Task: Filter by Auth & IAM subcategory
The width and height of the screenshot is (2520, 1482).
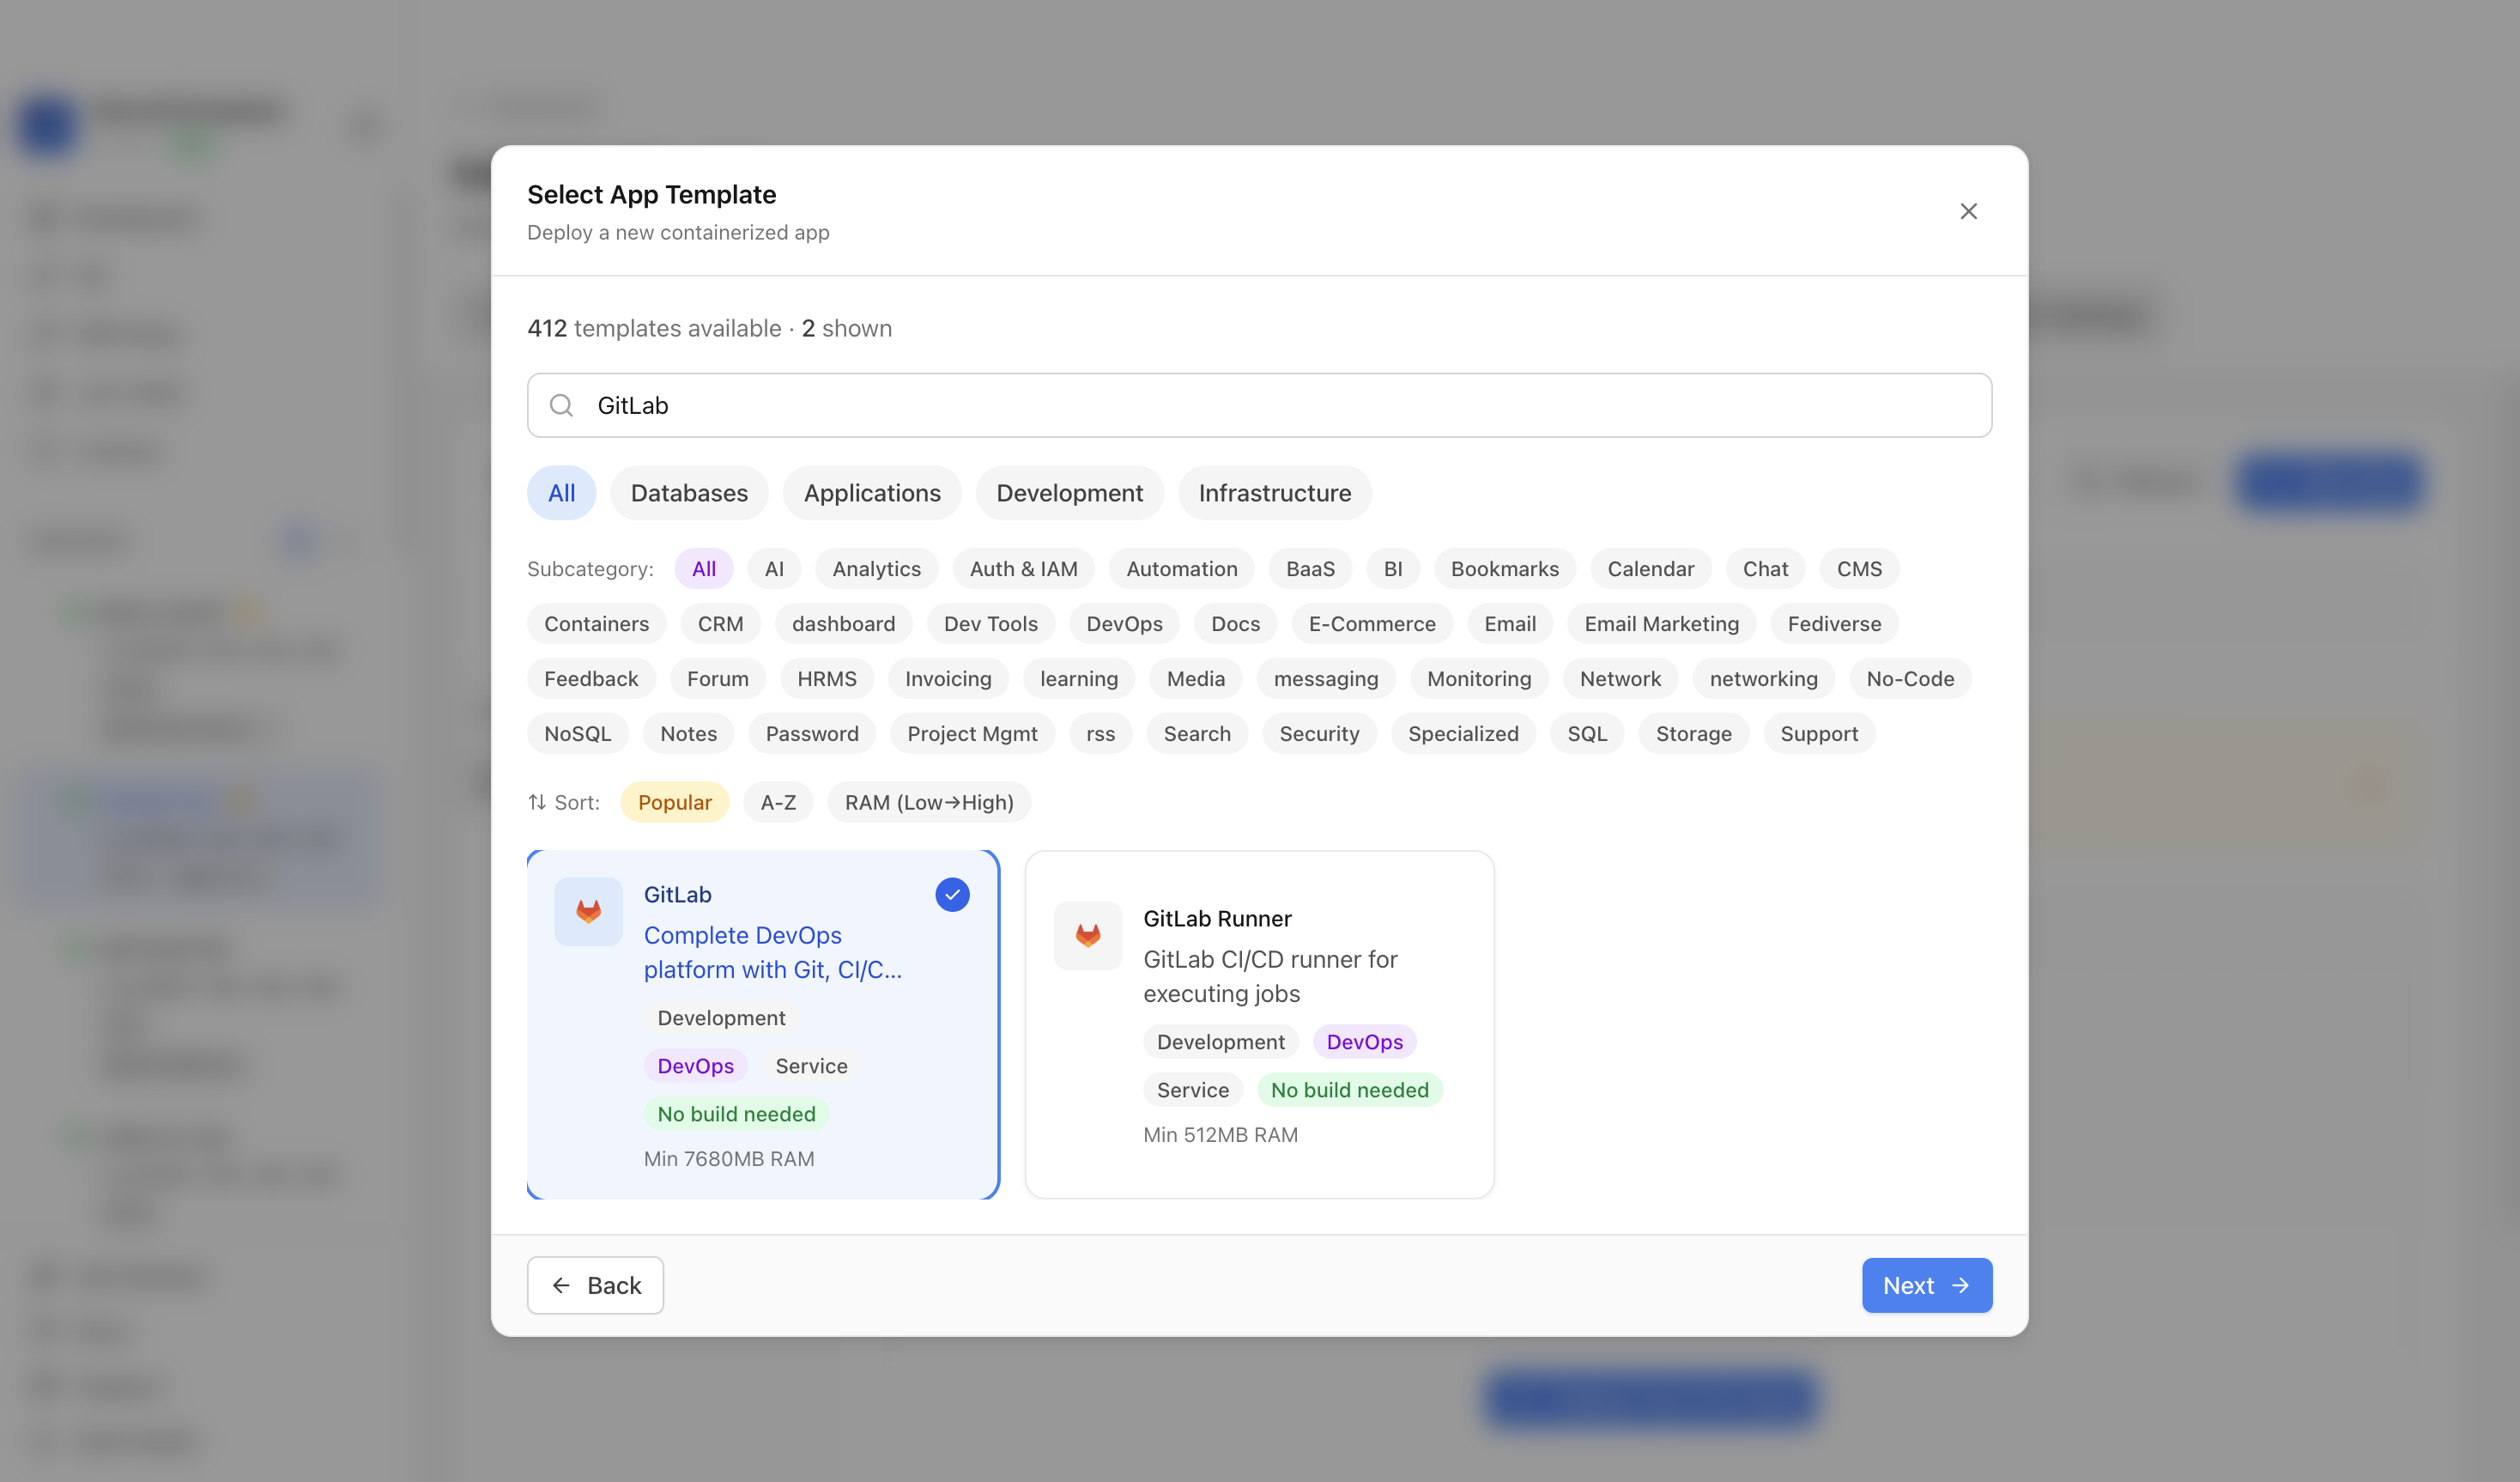Action: point(1023,568)
